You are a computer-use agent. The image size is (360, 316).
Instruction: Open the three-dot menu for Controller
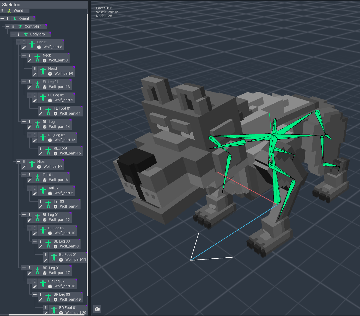13,26
